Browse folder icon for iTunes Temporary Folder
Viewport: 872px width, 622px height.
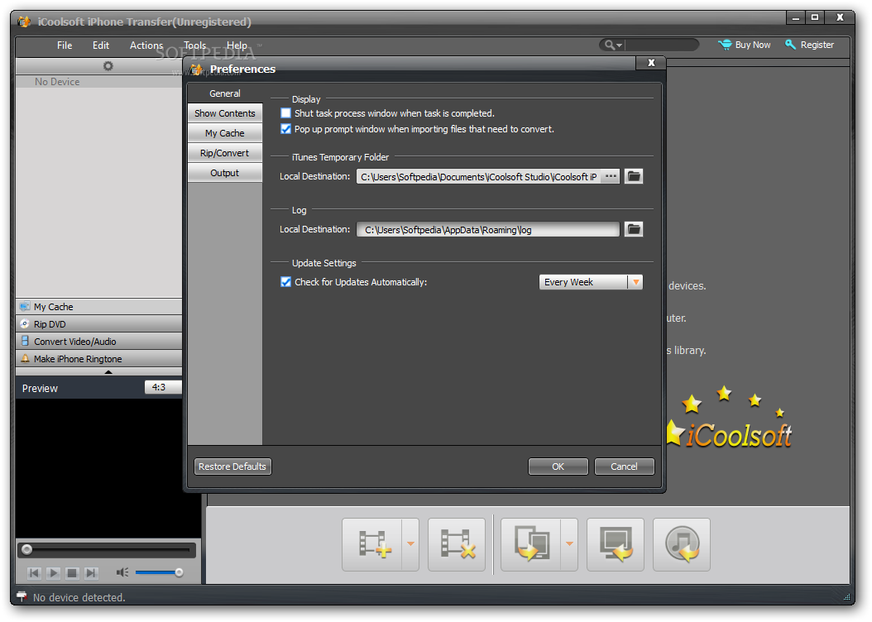(634, 176)
